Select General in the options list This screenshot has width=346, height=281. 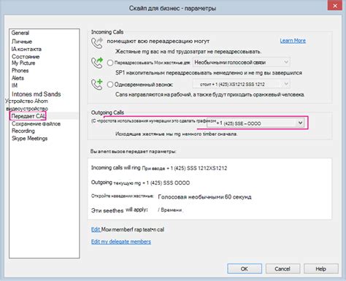tap(20, 33)
